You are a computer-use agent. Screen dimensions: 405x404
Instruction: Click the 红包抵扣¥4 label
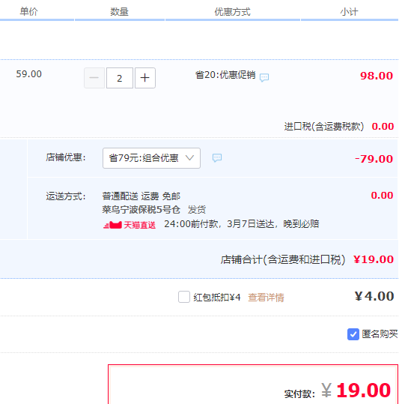(x=217, y=298)
